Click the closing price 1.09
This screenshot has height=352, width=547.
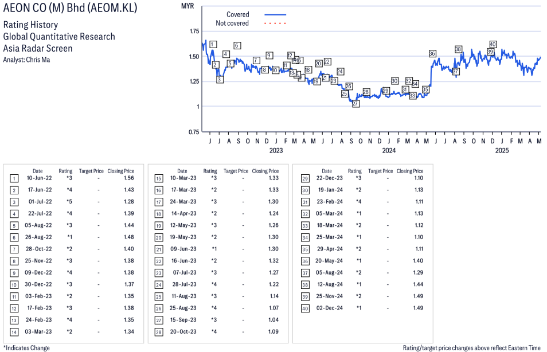tap(273, 332)
